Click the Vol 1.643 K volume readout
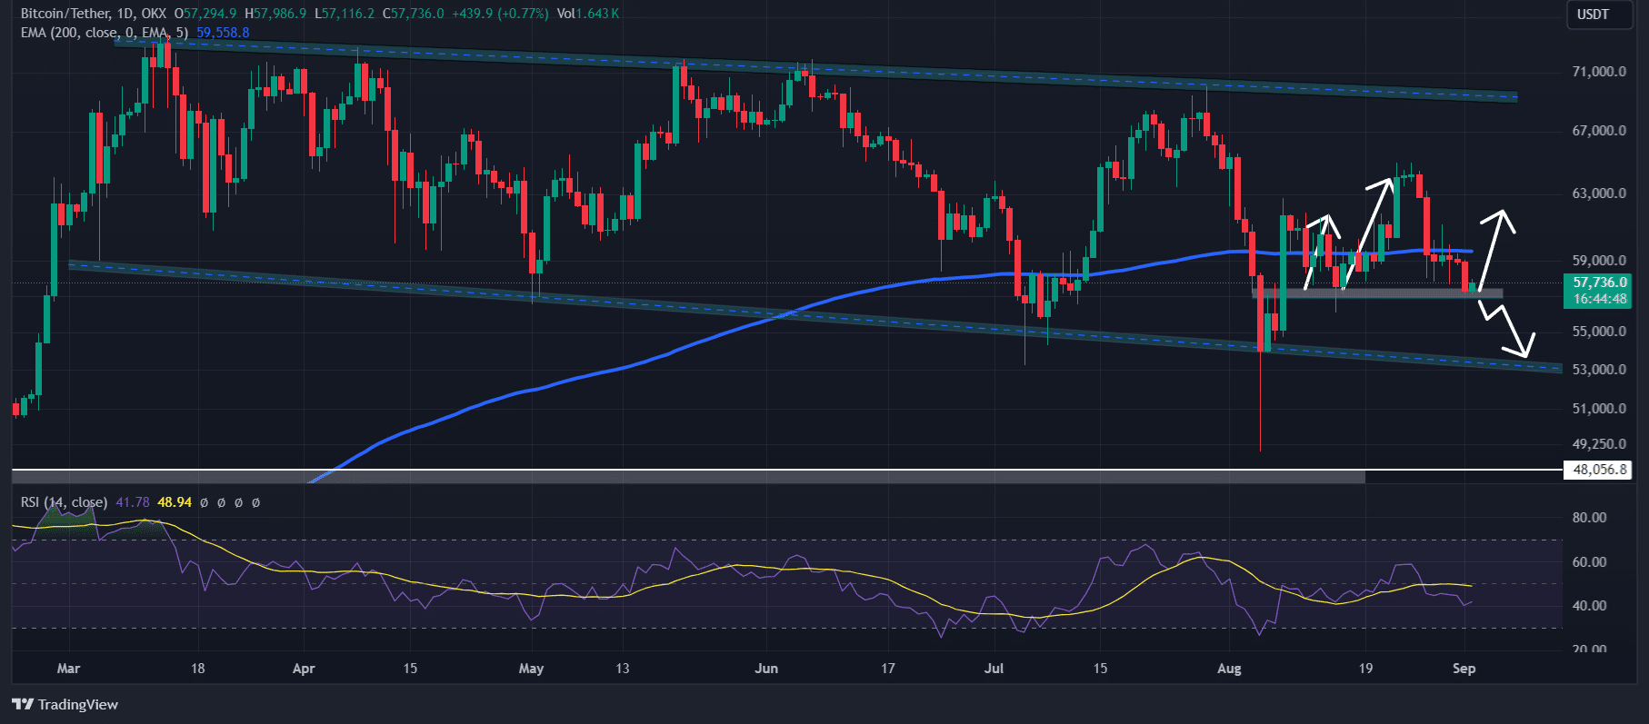Screen dimensions: 1649x724 (x=588, y=14)
